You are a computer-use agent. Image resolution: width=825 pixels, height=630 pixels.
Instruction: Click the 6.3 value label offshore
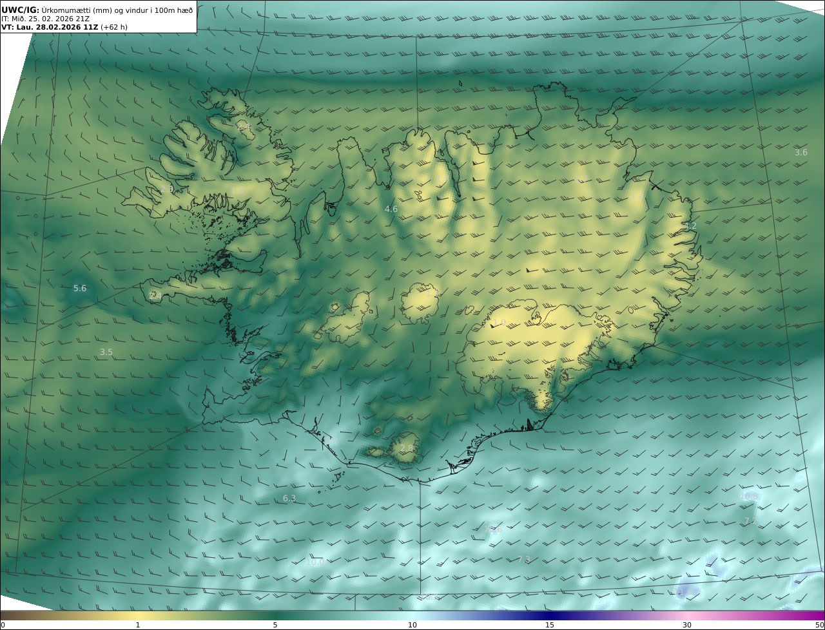point(289,499)
